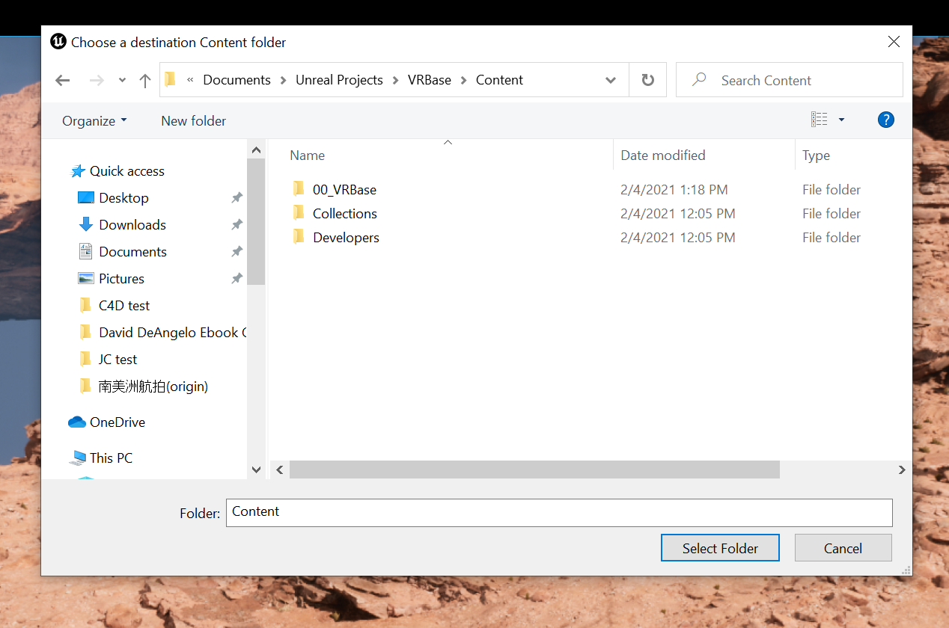The image size is (949, 628).
Task: Click the Developers folder icon
Action: coord(299,238)
